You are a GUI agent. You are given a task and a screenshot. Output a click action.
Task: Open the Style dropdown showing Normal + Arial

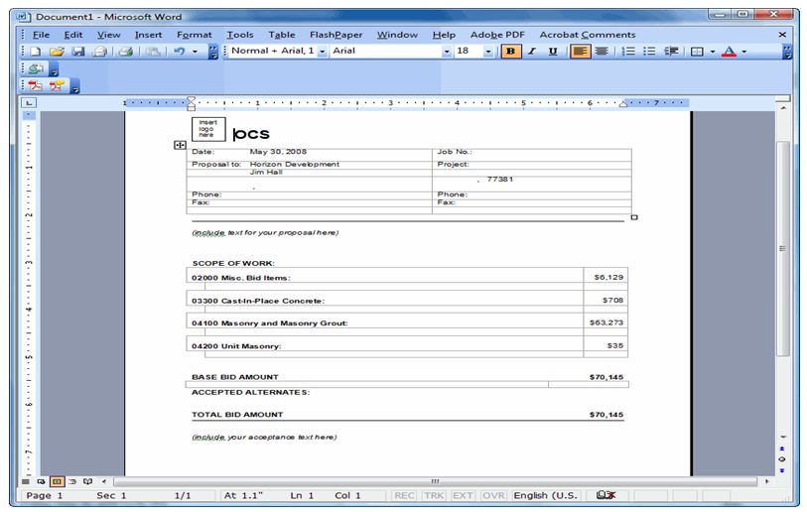pyautogui.click(x=279, y=51)
